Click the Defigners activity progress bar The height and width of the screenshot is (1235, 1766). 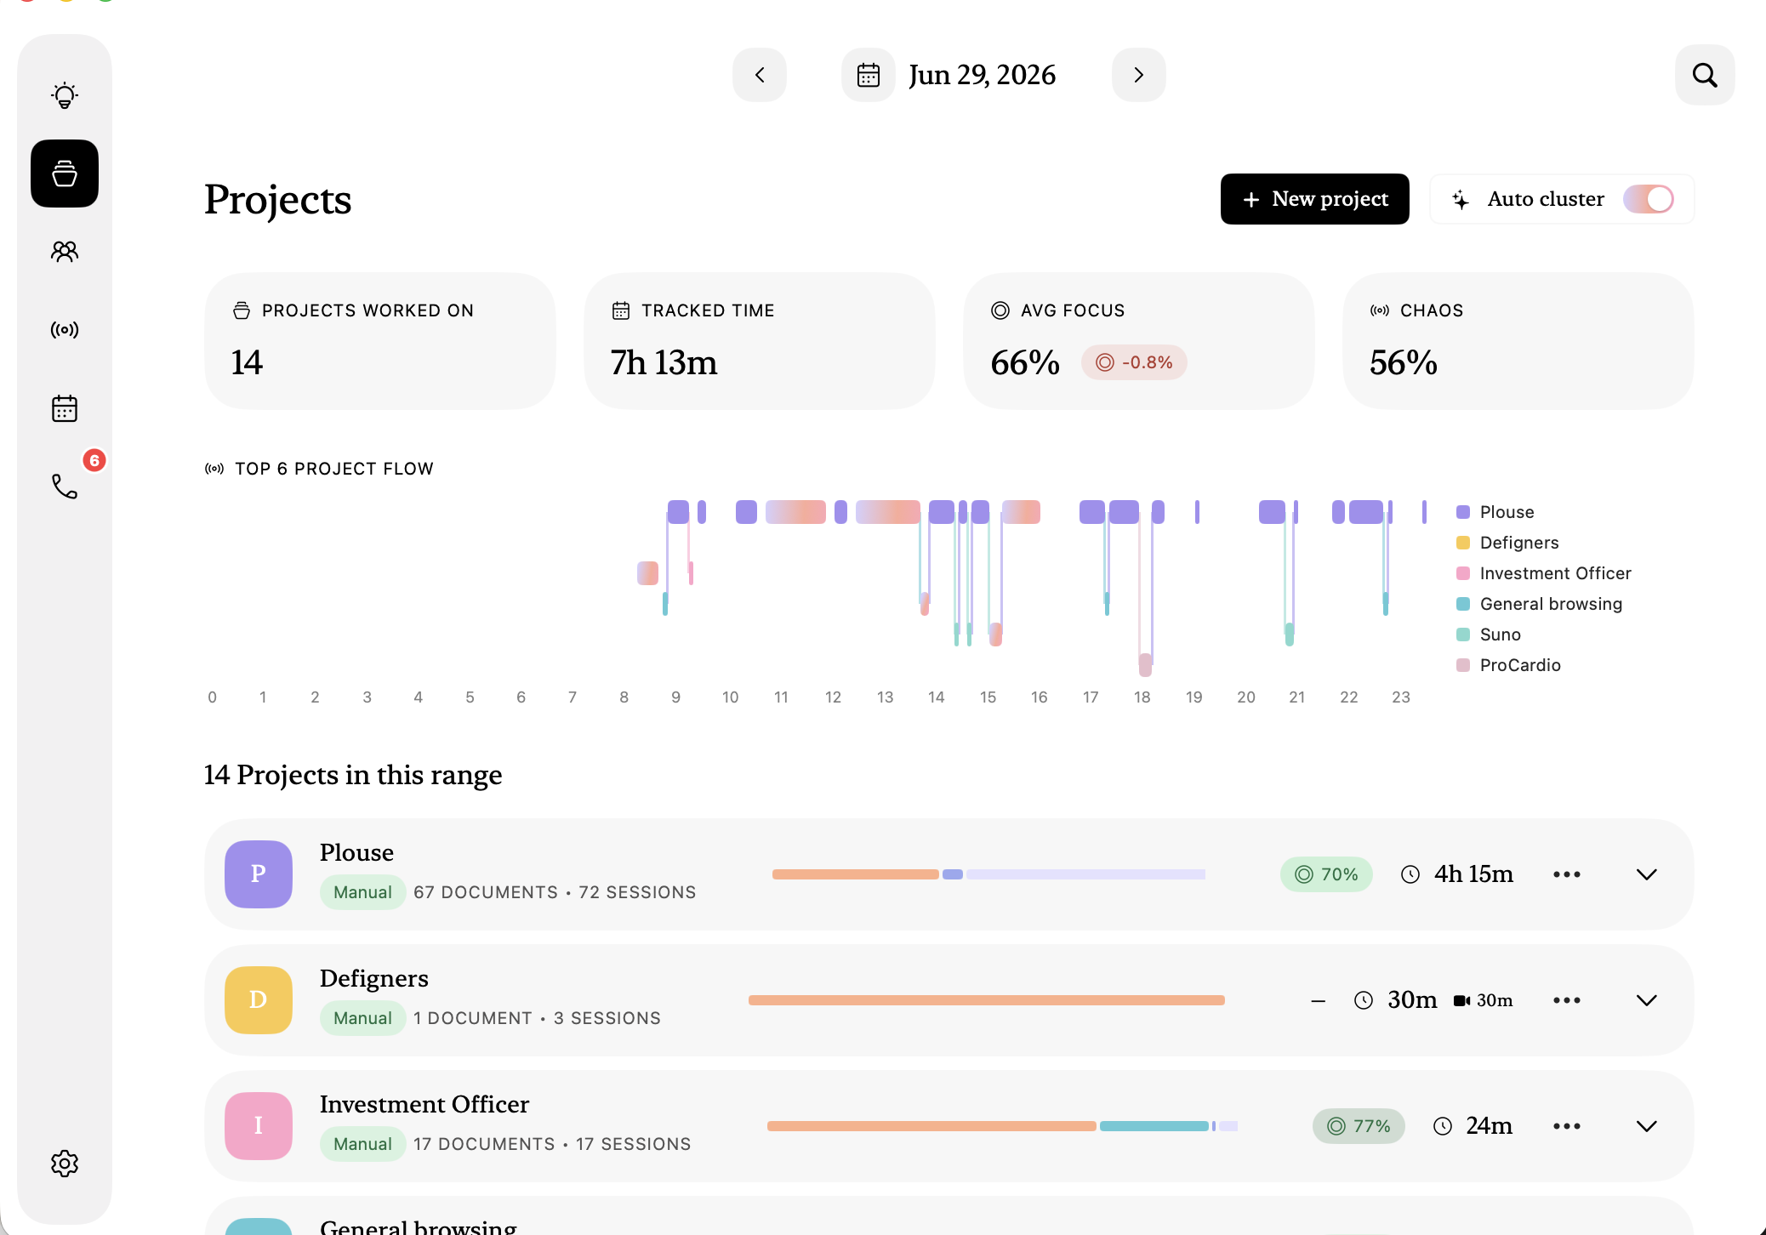[x=987, y=1000]
